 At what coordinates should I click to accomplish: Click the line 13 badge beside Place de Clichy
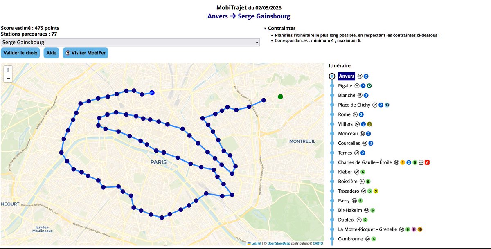(387, 105)
